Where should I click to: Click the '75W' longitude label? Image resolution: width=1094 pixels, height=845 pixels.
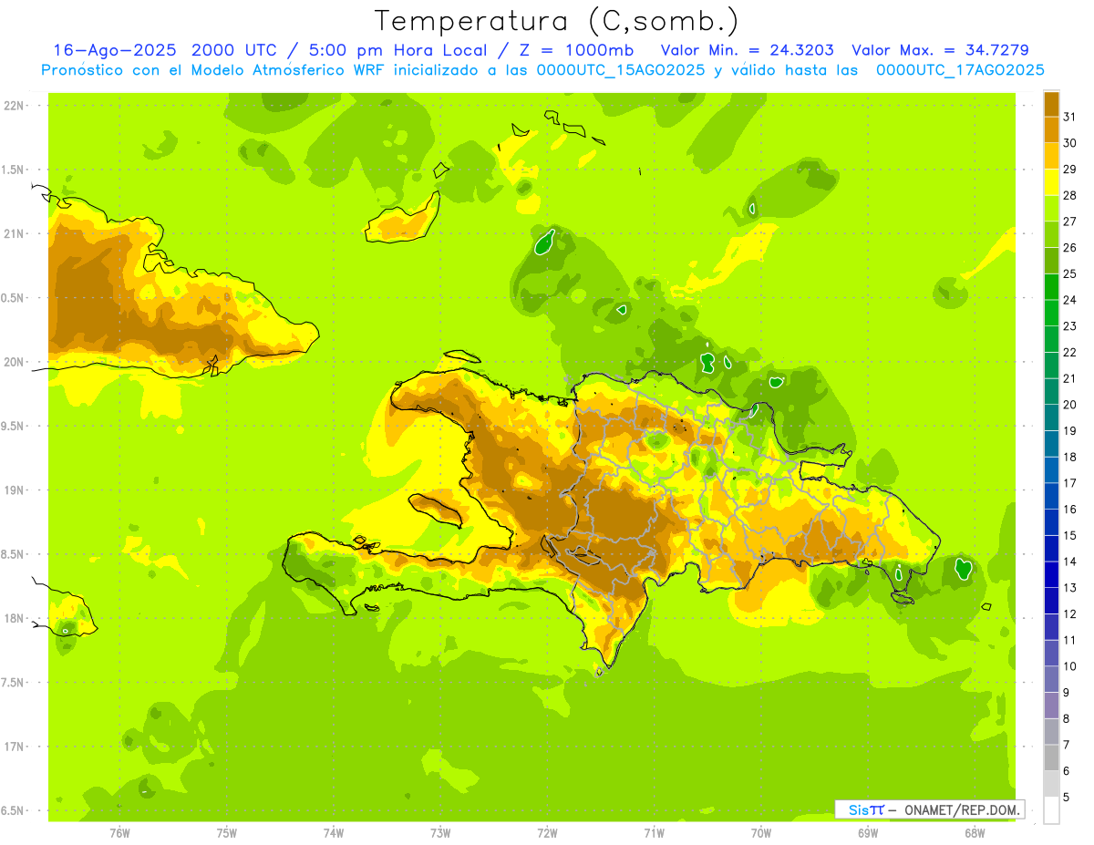coord(227,832)
